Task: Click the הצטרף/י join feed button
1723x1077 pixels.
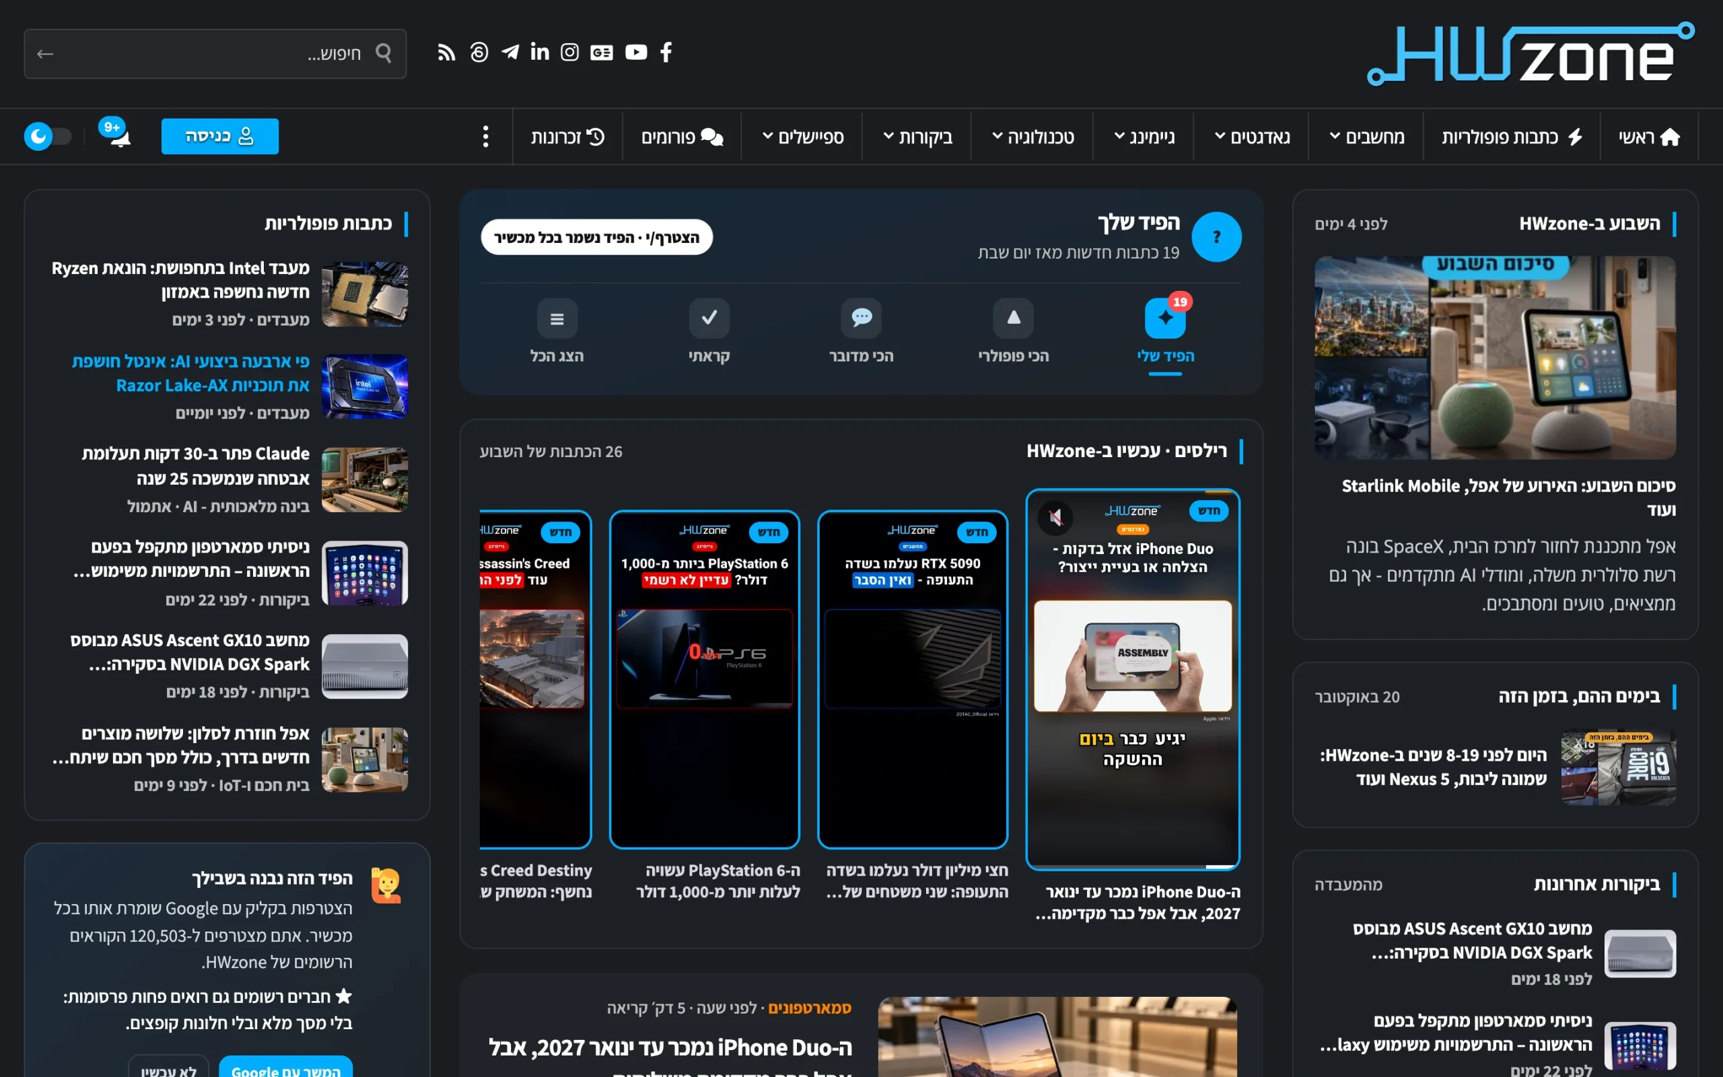Action: coord(596,237)
